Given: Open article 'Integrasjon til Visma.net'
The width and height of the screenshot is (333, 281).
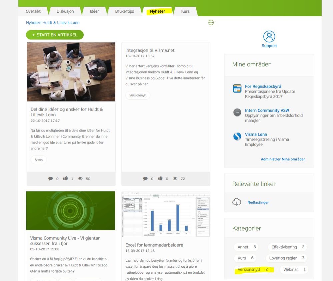Looking at the screenshot, I should pyautogui.click(x=150, y=50).
